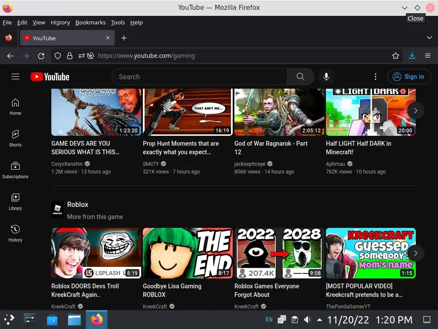Open Dolphin file manager in taskbar
438x329 pixels.
[x=74, y=319]
